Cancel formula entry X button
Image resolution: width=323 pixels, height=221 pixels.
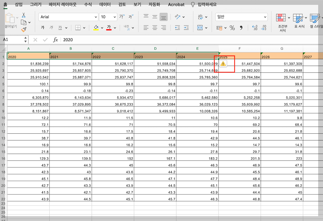[x=35, y=40]
